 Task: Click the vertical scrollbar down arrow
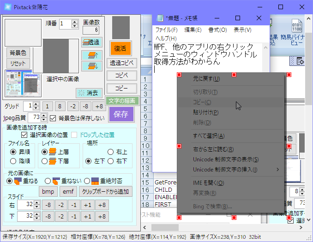click(x=308, y=220)
